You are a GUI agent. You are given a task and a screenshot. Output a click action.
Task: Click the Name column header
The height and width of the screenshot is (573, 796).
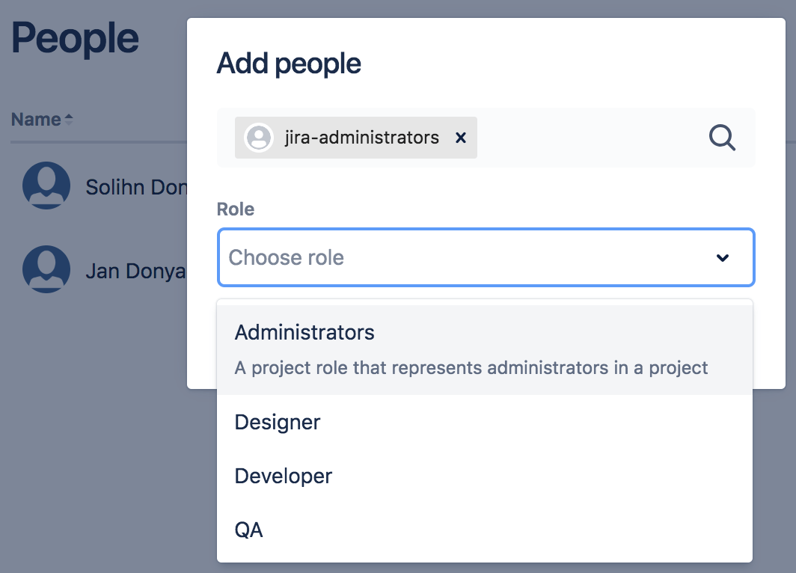point(36,120)
